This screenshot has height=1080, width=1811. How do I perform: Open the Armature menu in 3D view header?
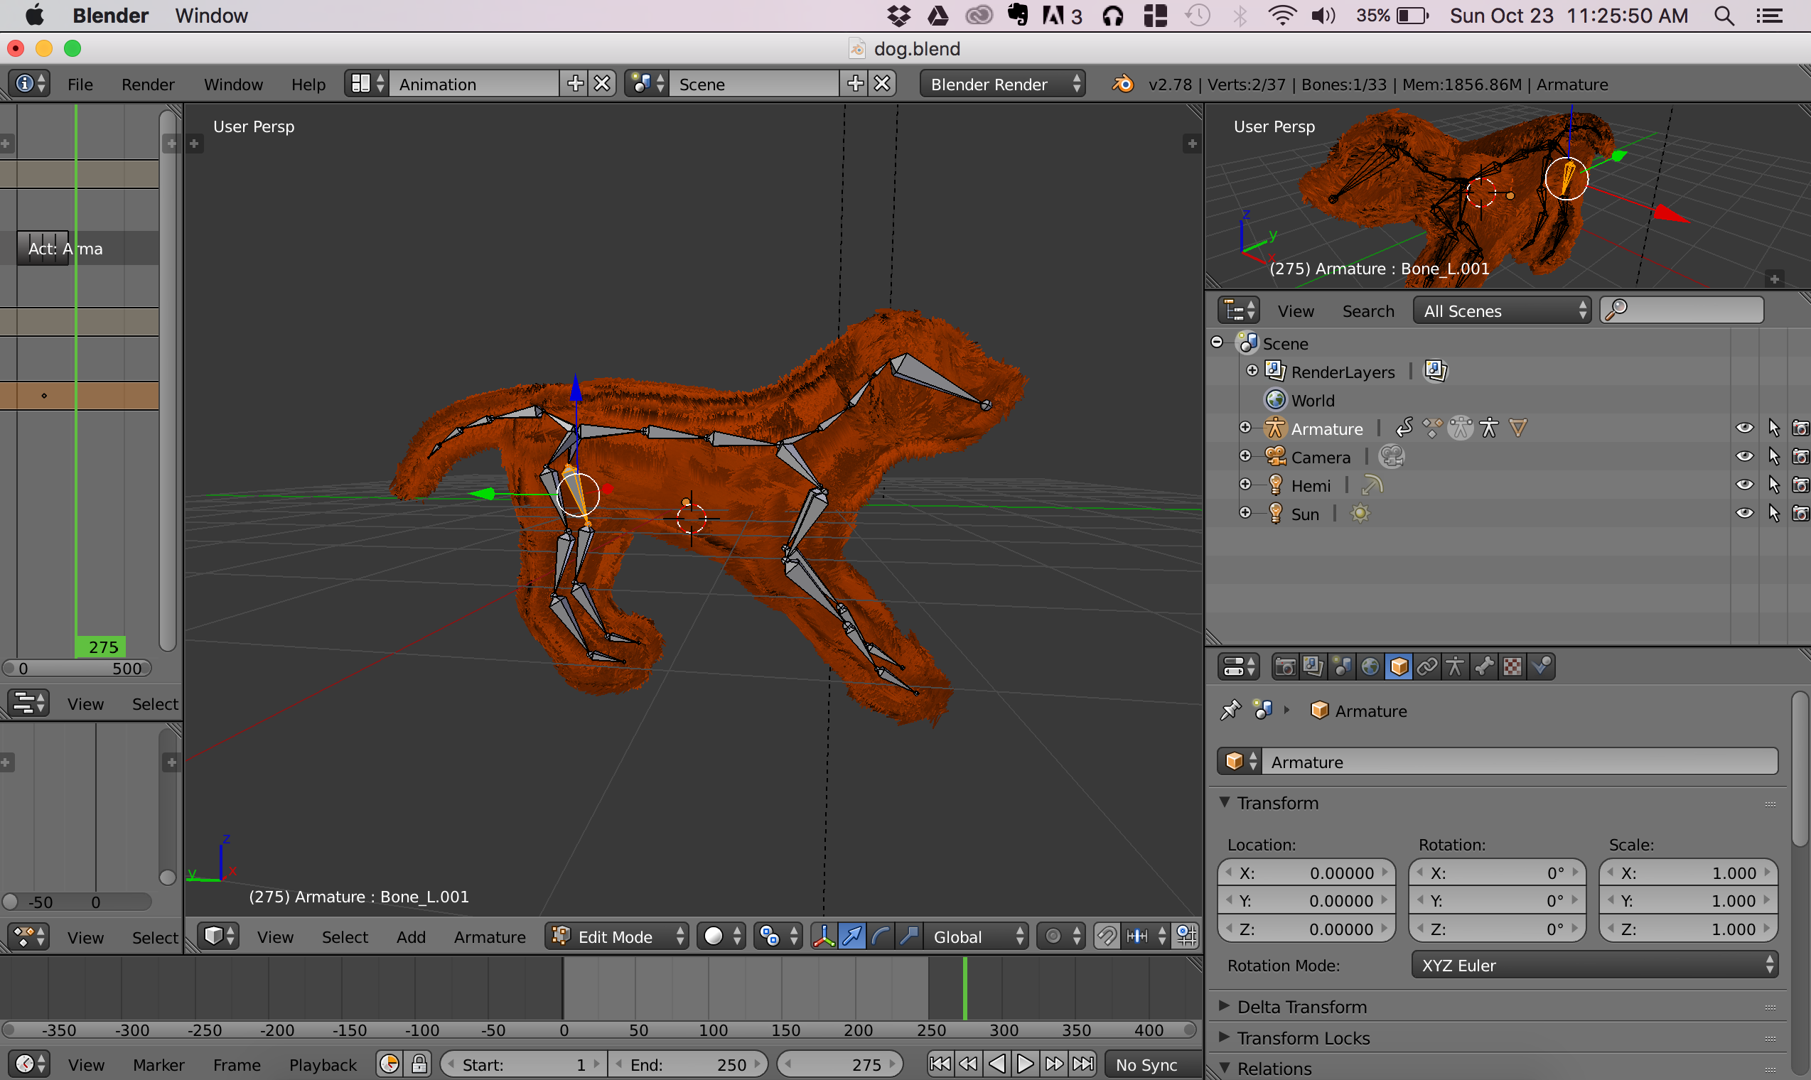489,937
